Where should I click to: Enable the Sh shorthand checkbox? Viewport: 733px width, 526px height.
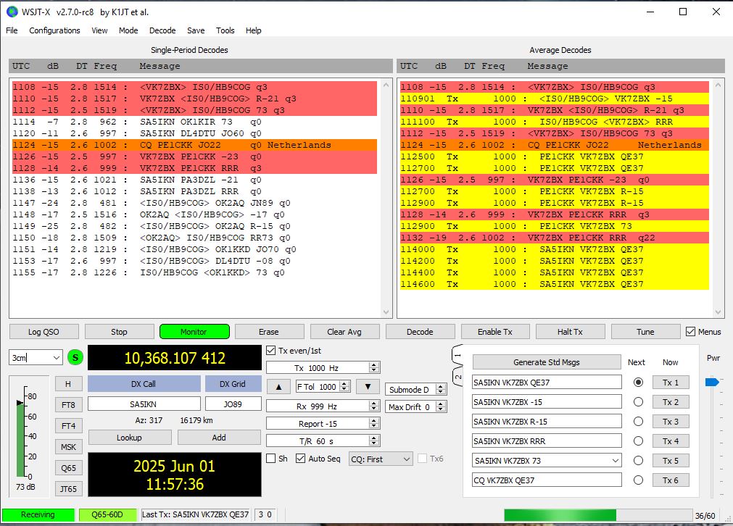270,459
